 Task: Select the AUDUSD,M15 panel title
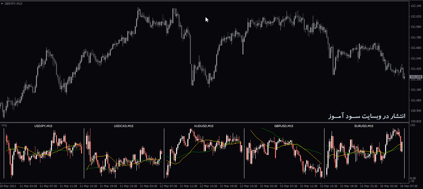coord(203,126)
